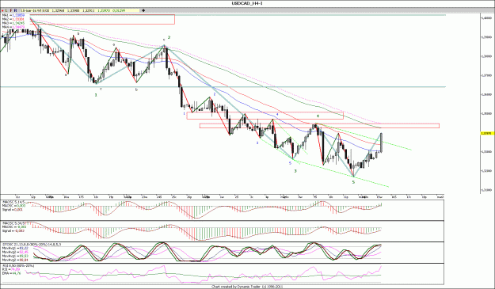Select the RSI 8,80 indicator label
The image size is (495, 289).
click(18, 266)
